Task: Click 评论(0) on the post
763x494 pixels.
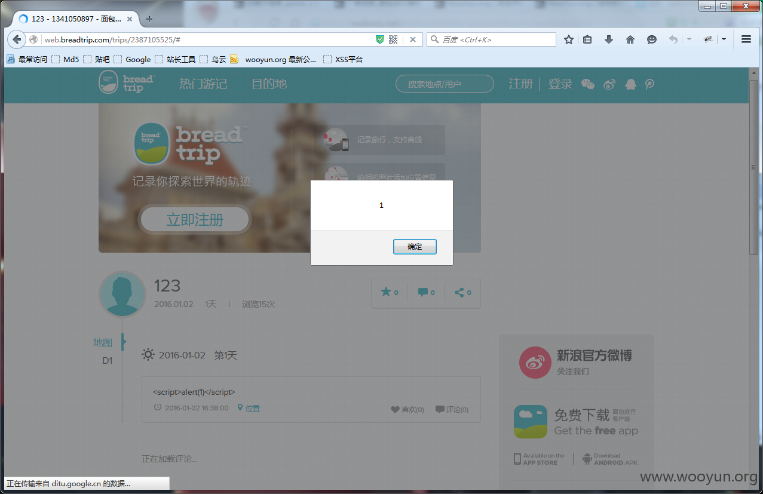Action: (x=452, y=409)
